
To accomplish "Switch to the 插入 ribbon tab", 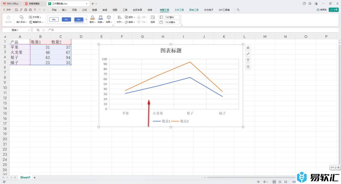I will pyautogui.click(x=64, y=10).
